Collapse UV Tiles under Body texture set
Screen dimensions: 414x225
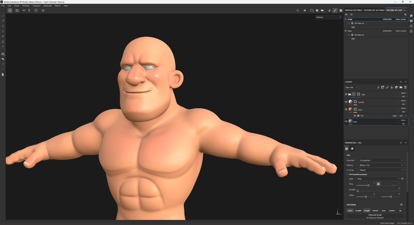point(349,23)
